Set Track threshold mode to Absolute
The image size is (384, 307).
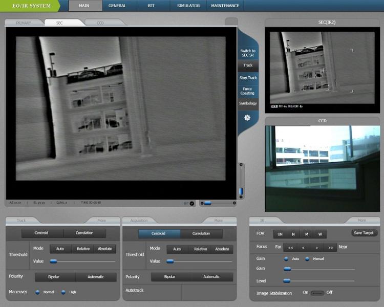point(105,249)
